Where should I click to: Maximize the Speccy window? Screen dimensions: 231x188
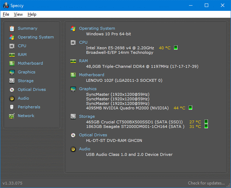click(206, 6)
